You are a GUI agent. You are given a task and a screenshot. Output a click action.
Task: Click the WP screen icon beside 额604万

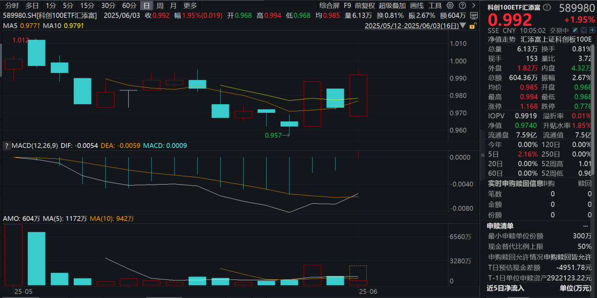[473, 15]
